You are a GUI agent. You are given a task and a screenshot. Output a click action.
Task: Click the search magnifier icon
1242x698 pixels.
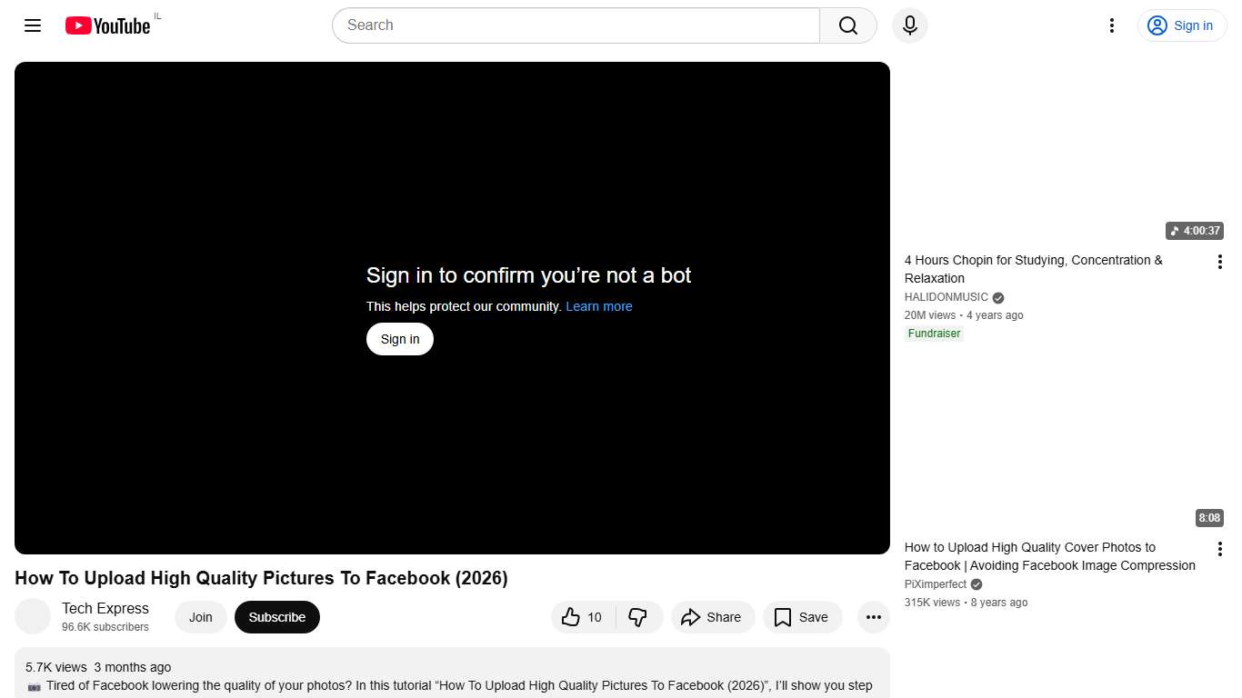click(x=846, y=25)
